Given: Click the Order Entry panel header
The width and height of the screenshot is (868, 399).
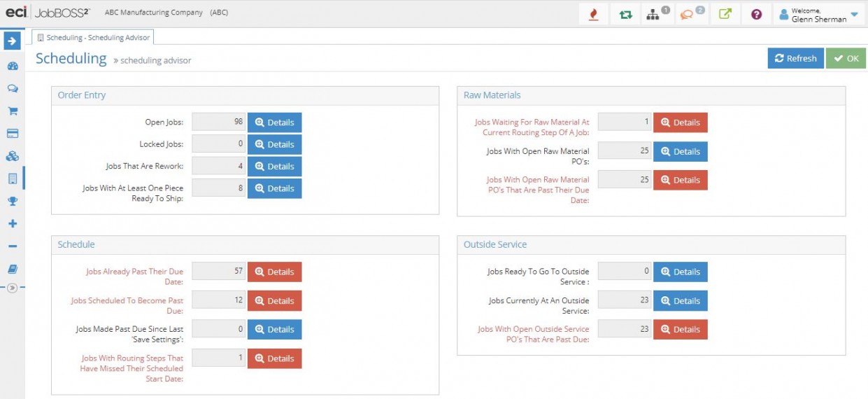Looking at the screenshot, I should (245, 95).
